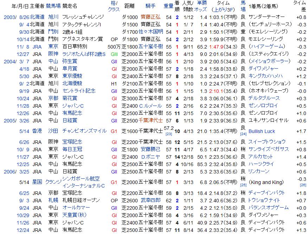
Task: Open the 東京優駿 race link
Action: (72, 76)
